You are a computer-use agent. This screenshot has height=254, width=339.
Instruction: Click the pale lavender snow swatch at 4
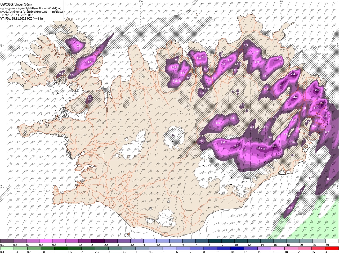149,241
